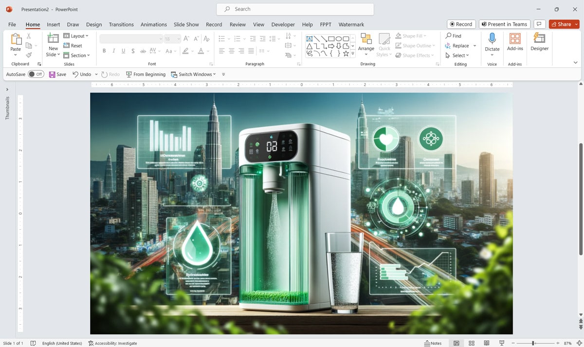Apply bold formatting
Image resolution: width=584 pixels, height=347 pixels.
pyautogui.click(x=104, y=50)
